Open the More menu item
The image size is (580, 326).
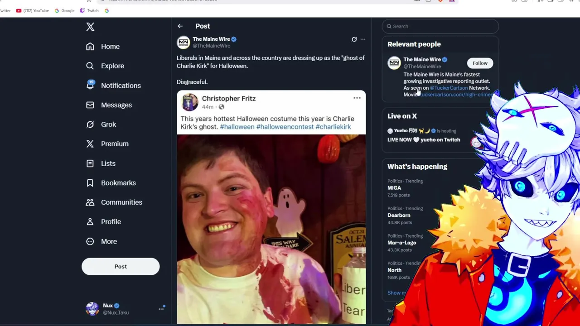click(x=108, y=241)
